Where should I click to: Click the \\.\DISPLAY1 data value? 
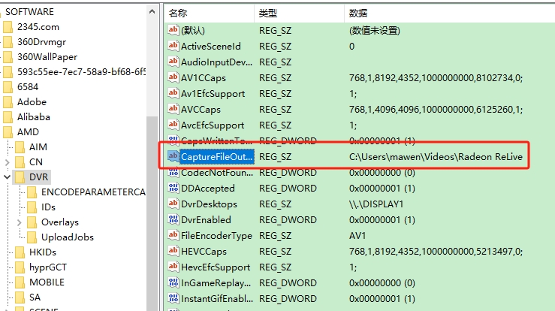click(x=376, y=204)
